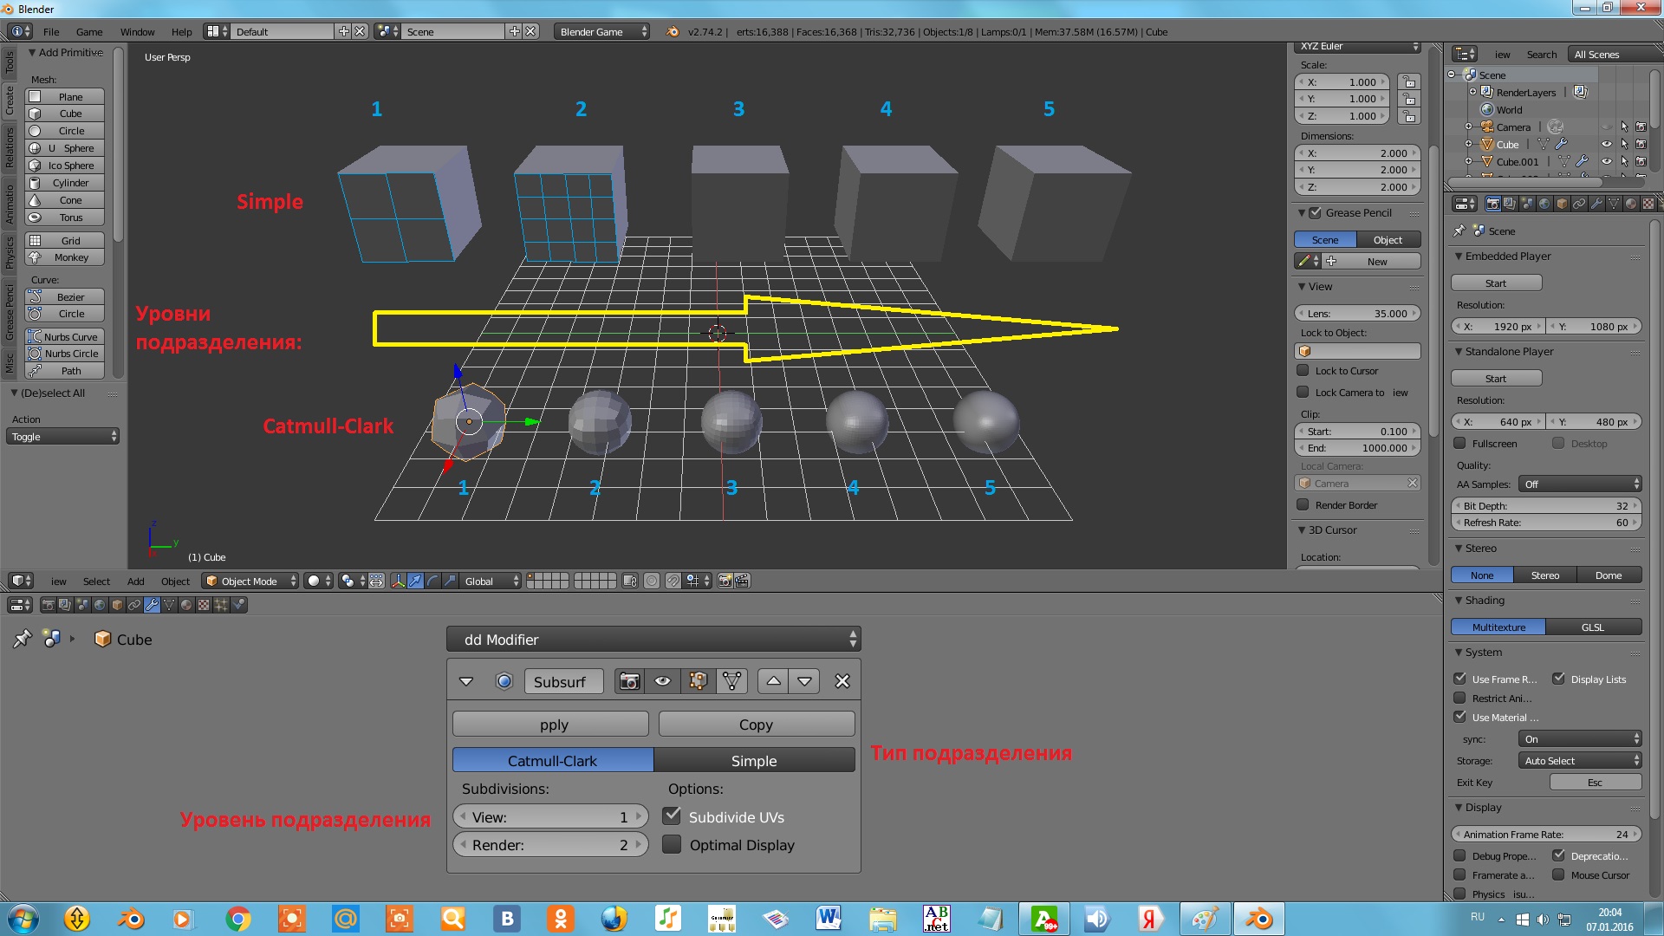1664x936 pixels.
Task: Toggle Optimal Display checkbox
Action: click(672, 843)
